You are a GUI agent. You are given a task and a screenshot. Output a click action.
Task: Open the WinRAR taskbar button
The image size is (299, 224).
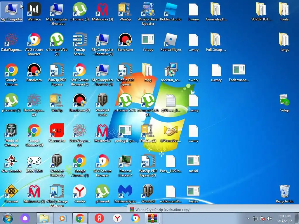pyautogui.click(x=152, y=218)
